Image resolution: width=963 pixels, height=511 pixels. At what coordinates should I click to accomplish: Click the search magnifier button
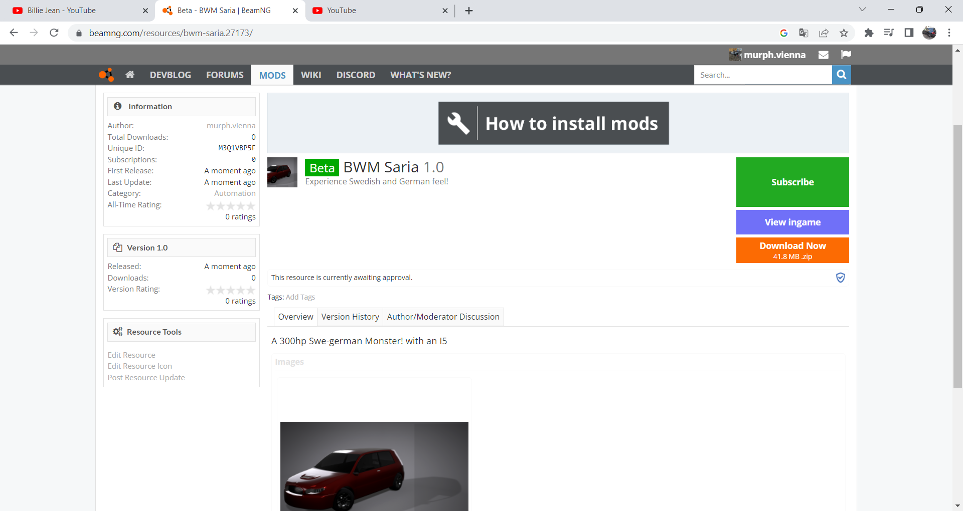pyautogui.click(x=842, y=75)
